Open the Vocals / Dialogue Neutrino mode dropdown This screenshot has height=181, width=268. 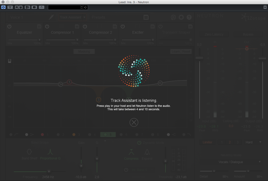tap(231, 162)
